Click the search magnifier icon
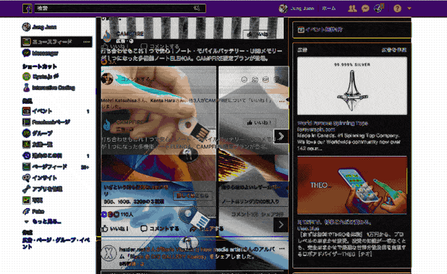This screenshot has width=447, height=274. (x=197, y=8)
